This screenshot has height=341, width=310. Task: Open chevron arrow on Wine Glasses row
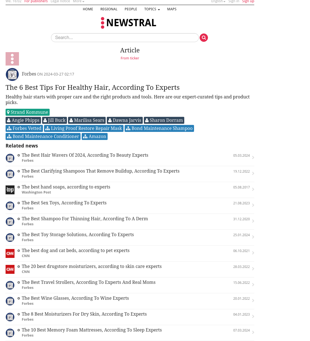click(253, 301)
